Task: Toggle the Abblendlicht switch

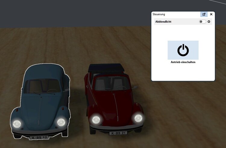Action: 202,22
